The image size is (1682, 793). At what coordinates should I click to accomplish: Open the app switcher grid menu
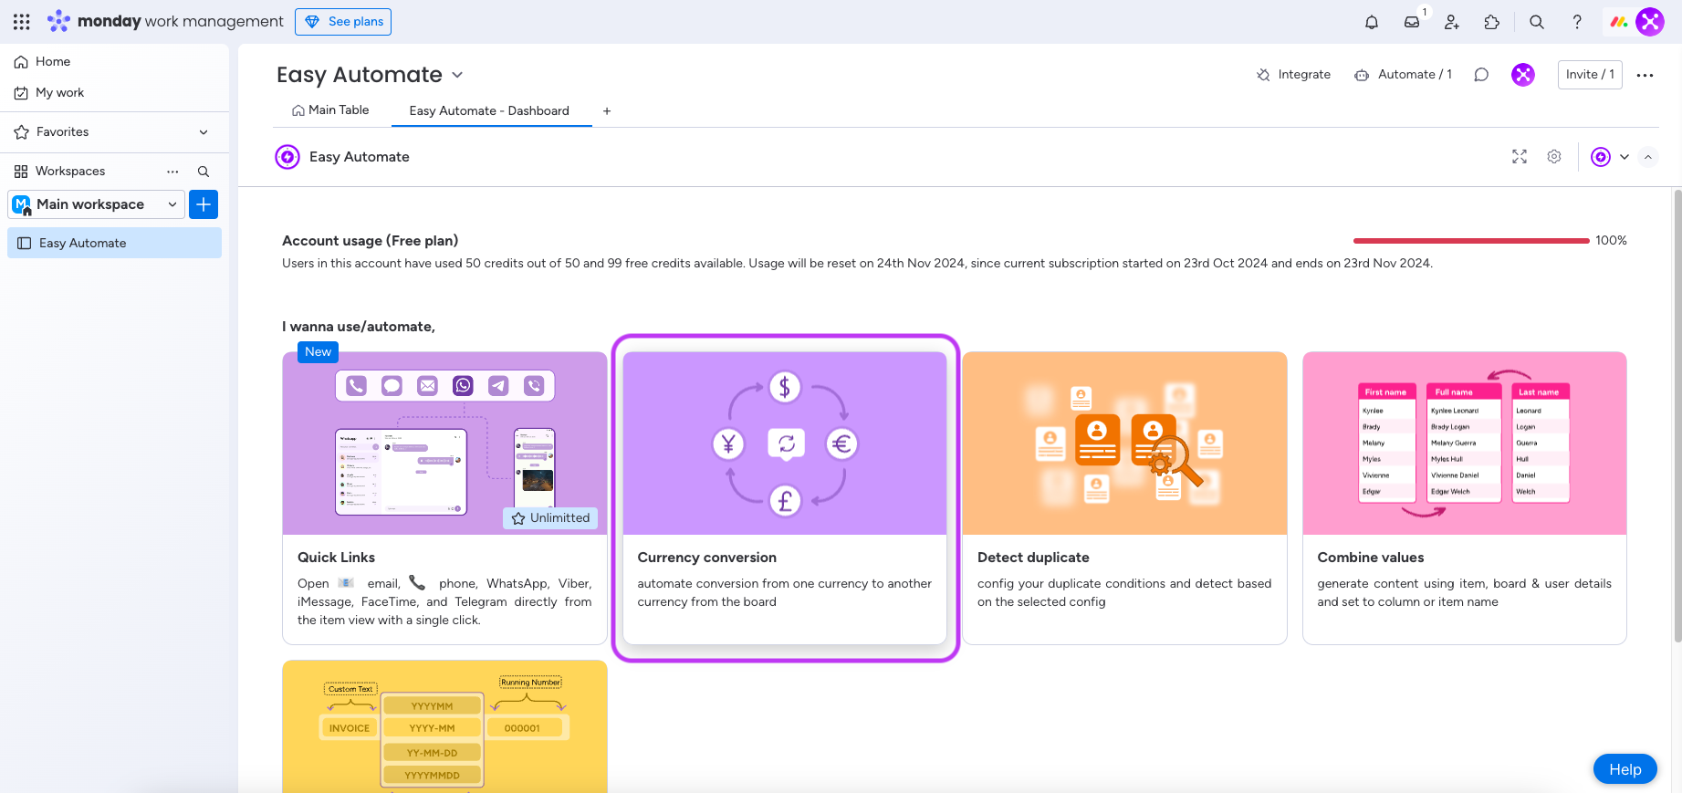(22, 22)
